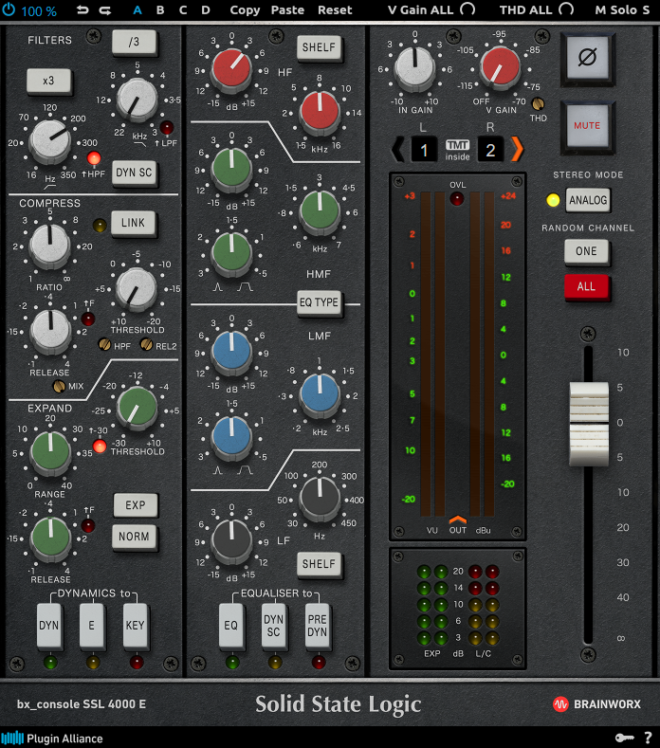Click the equaliser PRE DYN switch

click(318, 626)
